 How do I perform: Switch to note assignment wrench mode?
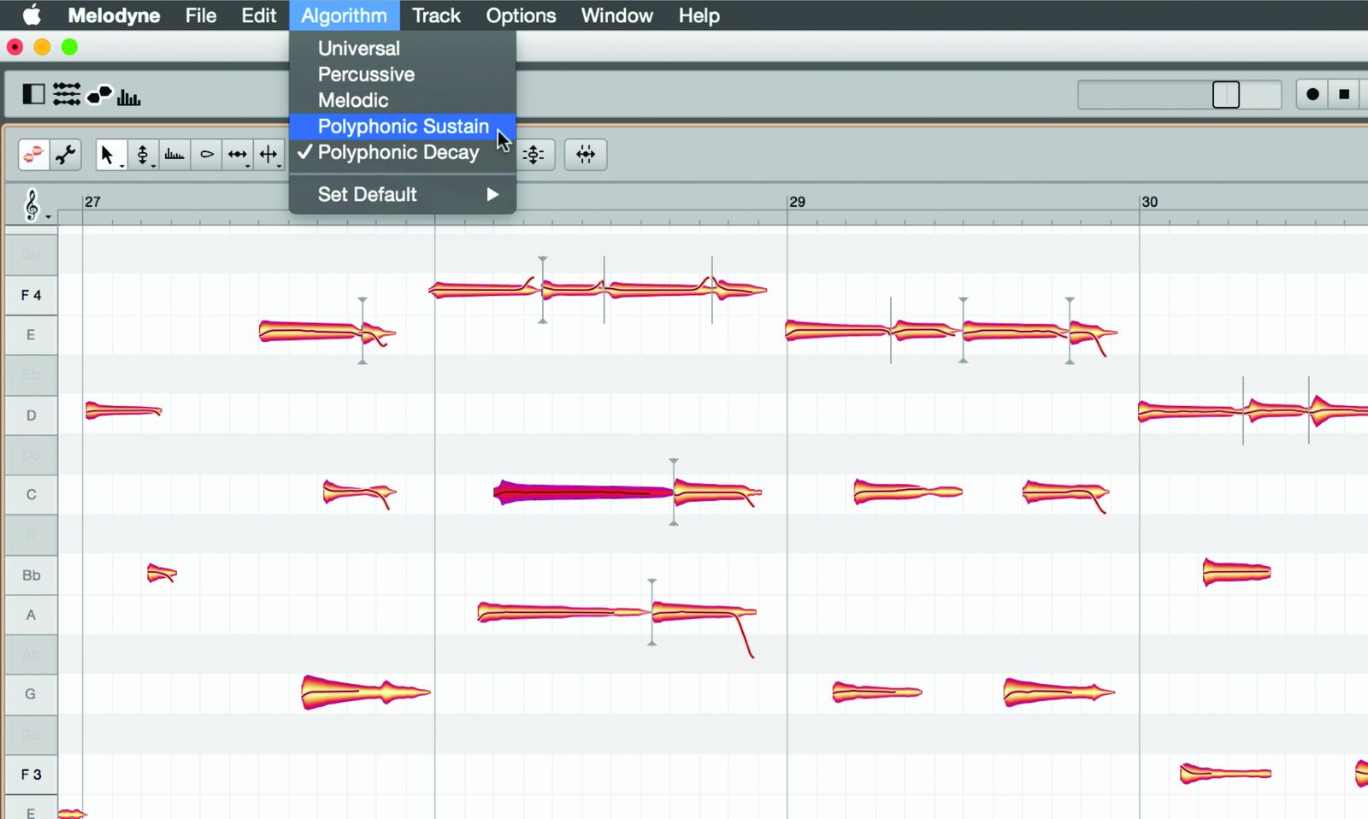(x=66, y=155)
